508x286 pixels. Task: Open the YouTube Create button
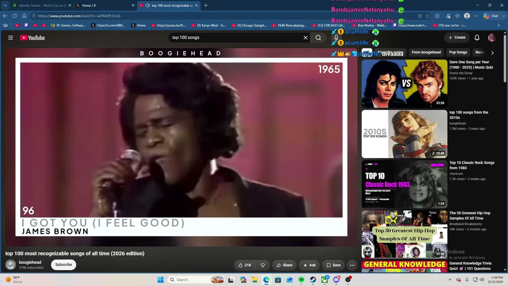[457, 37]
